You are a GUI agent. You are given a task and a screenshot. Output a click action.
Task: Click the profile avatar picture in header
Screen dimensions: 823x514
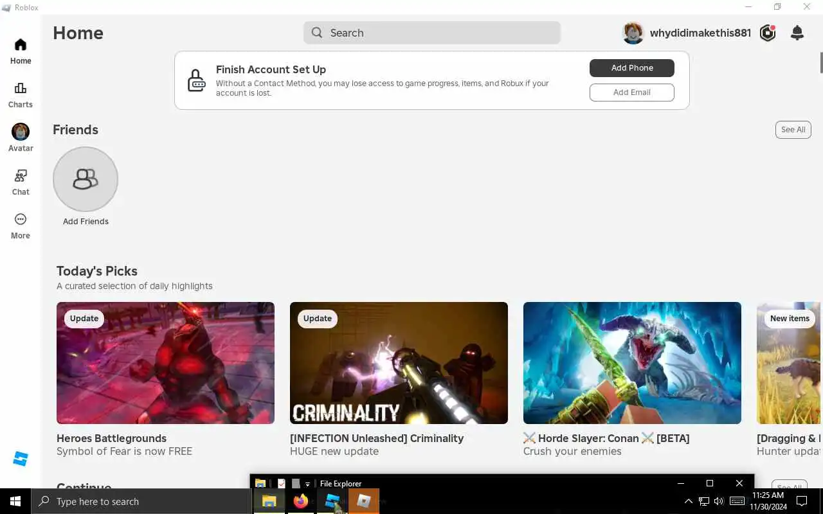pyautogui.click(x=633, y=33)
